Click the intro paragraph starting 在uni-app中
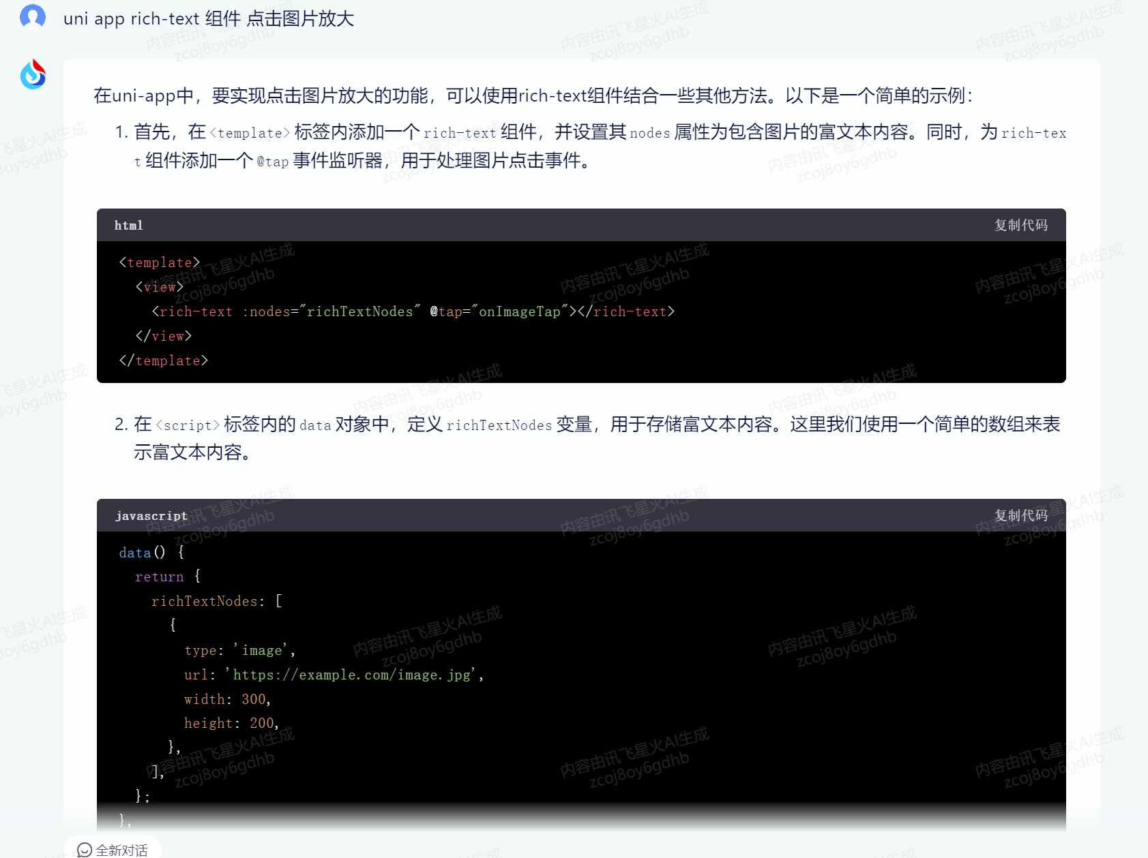Screen dimensions: 1148x858 coord(533,95)
